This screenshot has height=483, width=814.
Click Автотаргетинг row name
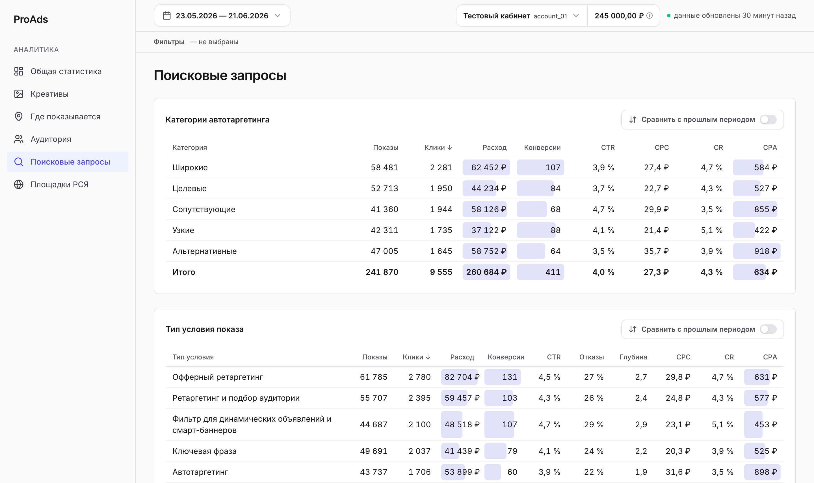point(200,472)
